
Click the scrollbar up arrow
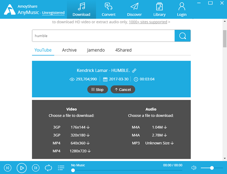coord(225,21)
